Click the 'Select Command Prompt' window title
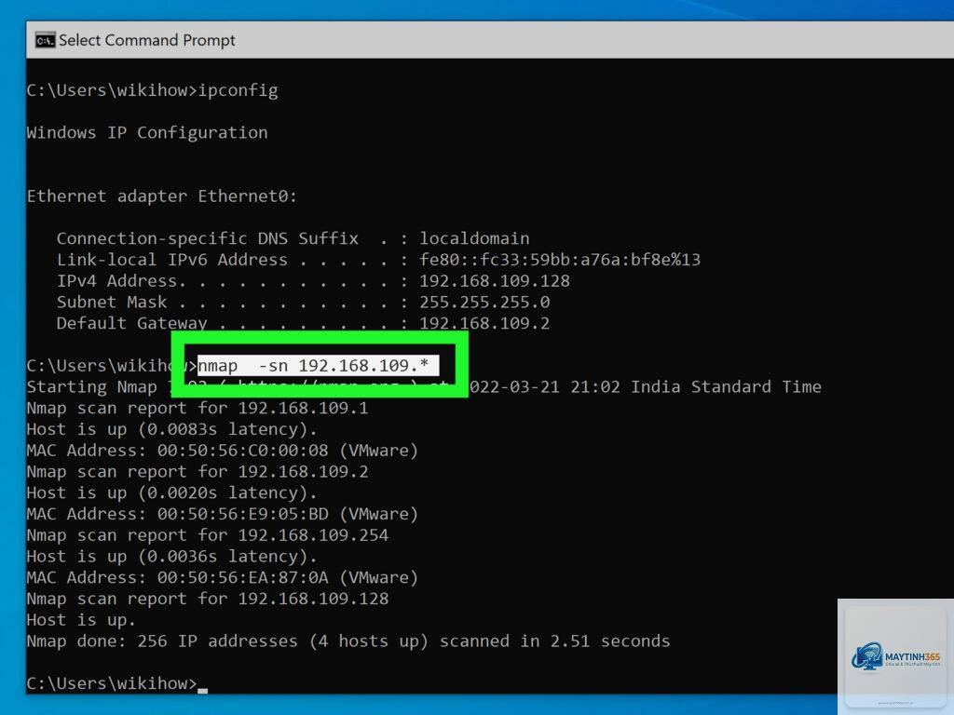 tap(146, 40)
